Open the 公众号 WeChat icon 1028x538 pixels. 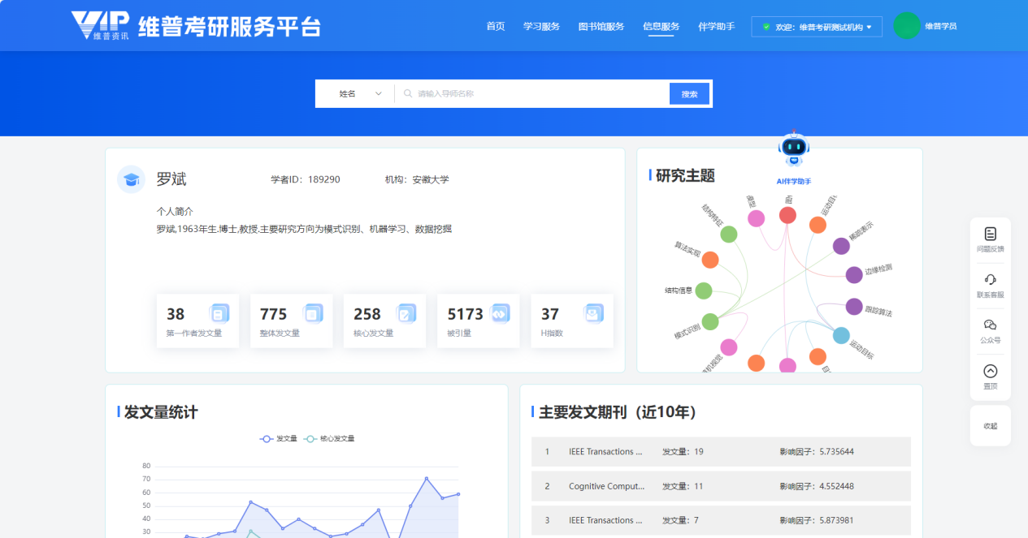click(x=990, y=325)
